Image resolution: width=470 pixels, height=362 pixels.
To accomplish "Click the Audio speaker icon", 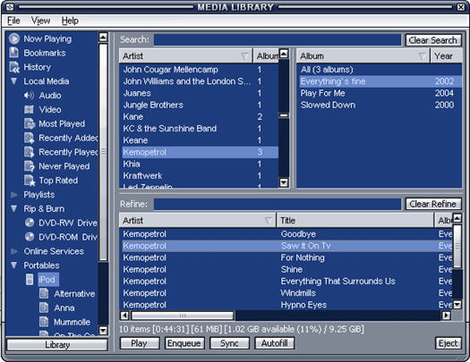I will coord(29,96).
